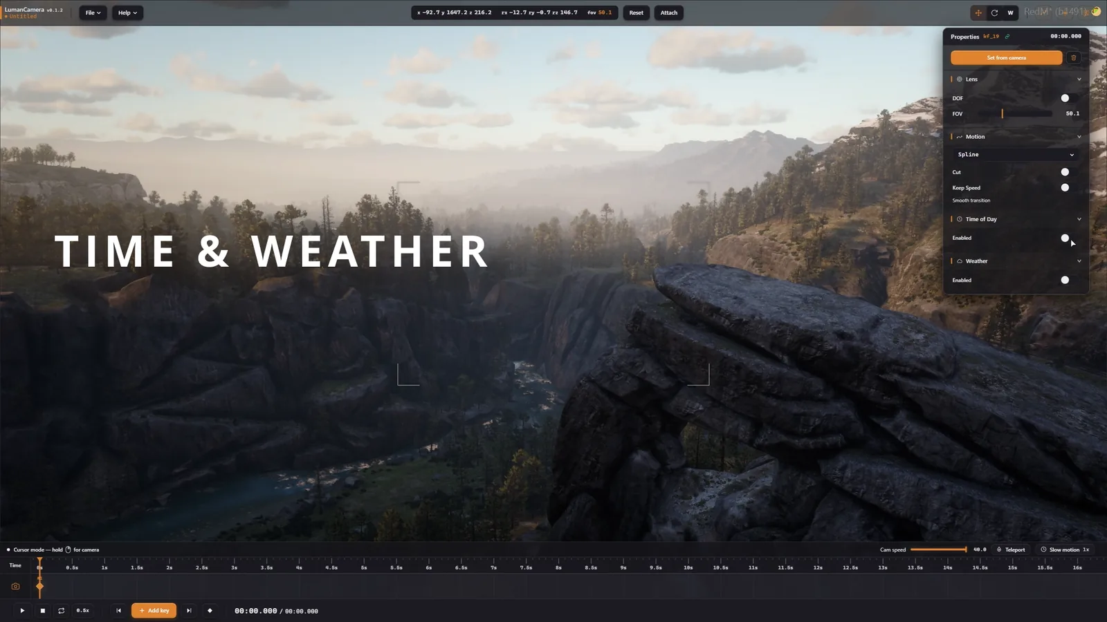
Task: Toggle the Cut switch
Action: pos(1070,172)
